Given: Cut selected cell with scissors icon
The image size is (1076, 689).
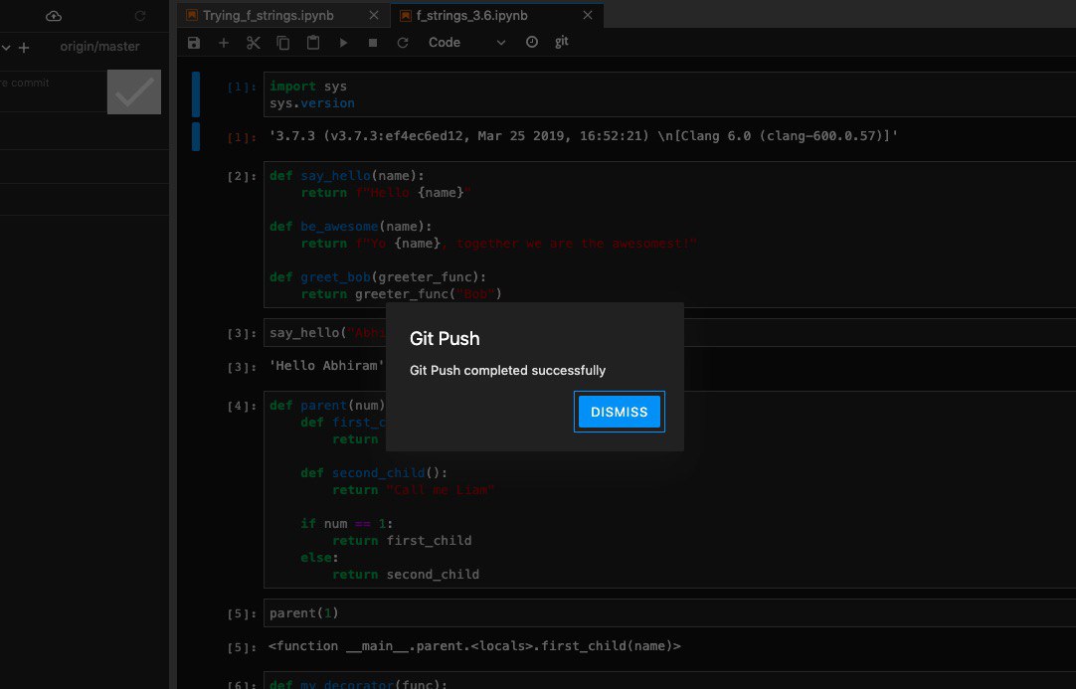Looking at the screenshot, I should click(253, 43).
